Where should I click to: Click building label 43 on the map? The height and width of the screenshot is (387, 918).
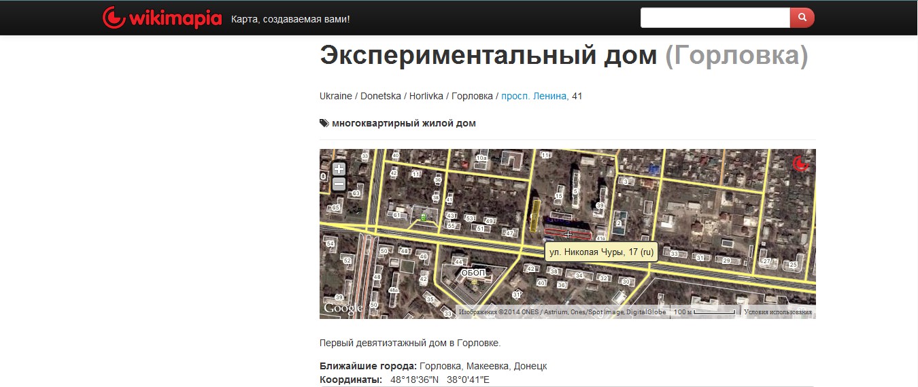[451, 216]
